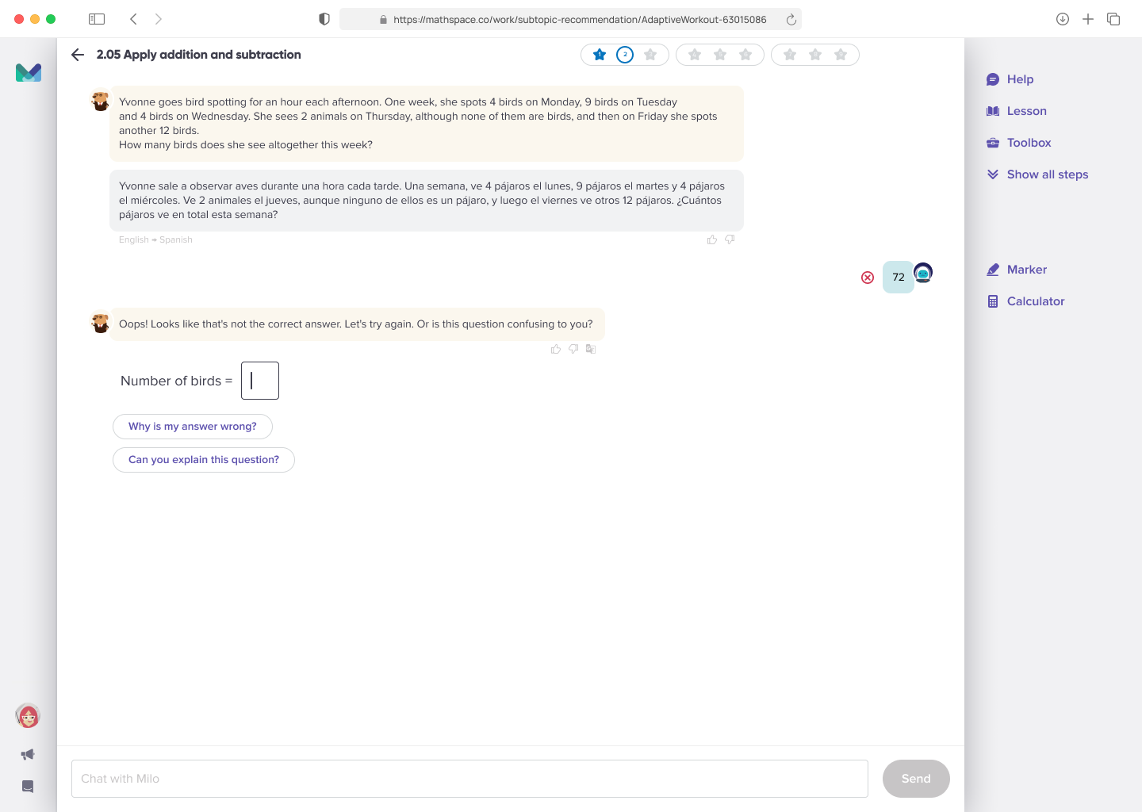The image size is (1142, 812).
Task: Click the second star progress group
Action: (720, 55)
